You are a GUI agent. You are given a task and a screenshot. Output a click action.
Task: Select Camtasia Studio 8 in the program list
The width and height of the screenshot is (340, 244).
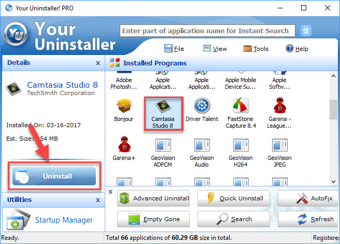(x=163, y=114)
